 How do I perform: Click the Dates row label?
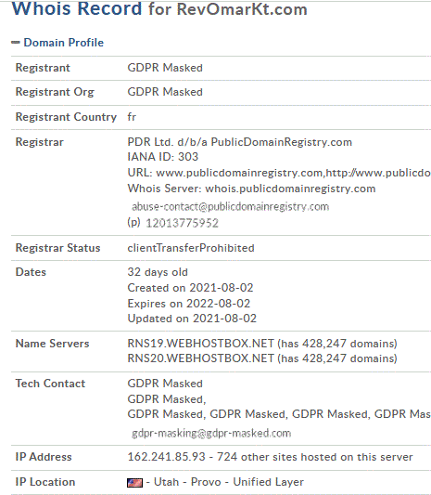point(31,272)
